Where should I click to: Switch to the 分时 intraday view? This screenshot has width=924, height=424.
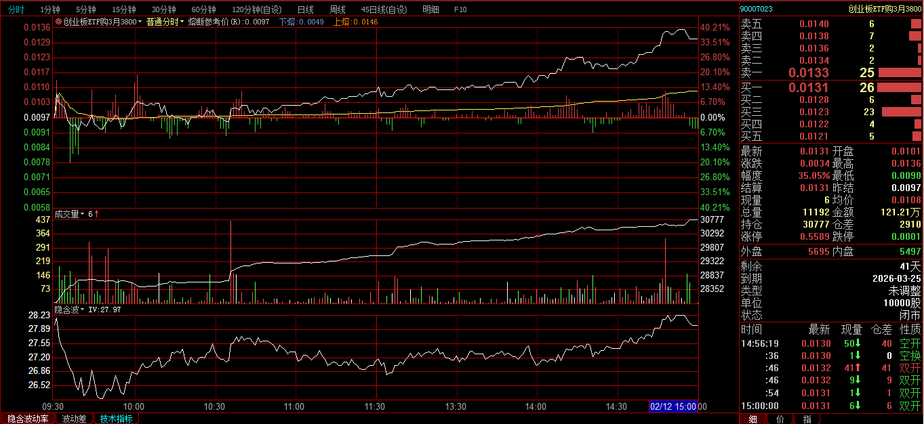(x=15, y=9)
